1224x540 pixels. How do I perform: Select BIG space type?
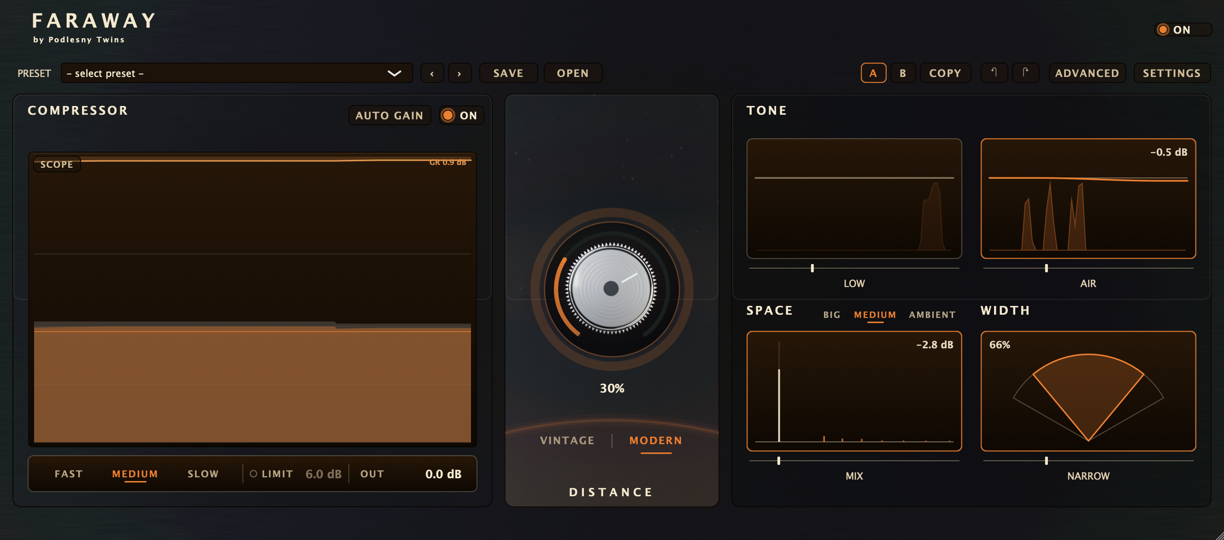(x=832, y=315)
